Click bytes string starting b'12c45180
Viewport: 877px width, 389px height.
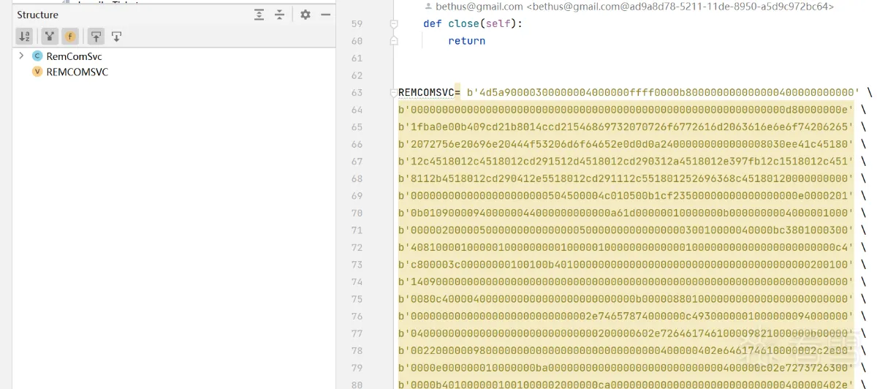(x=626, y=162)
